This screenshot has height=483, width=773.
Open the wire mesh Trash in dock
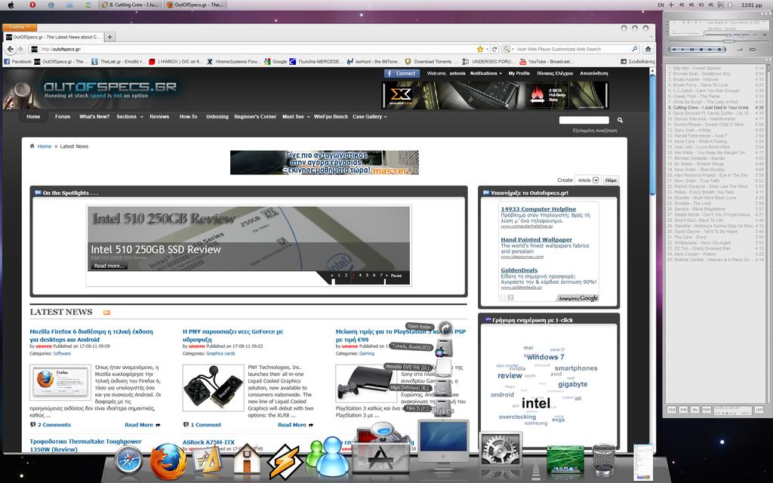pyautogui.click(x=604, y=460)
